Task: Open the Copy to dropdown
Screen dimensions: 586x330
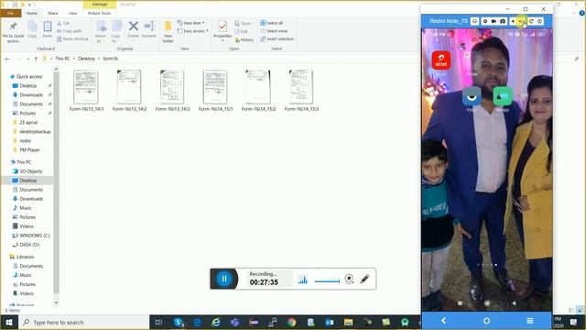Action: (116, 32)
